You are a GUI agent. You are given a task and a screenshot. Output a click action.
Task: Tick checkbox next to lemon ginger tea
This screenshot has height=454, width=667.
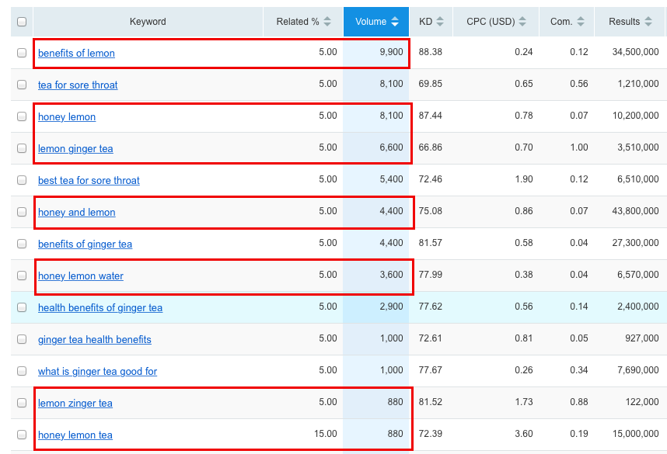[22, 149]
